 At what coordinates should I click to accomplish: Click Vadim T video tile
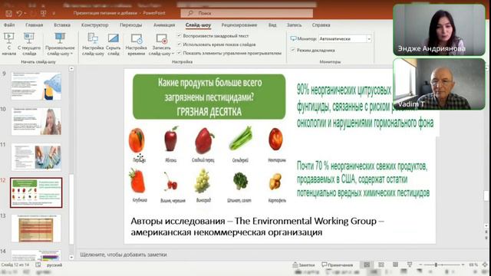pos(439,84)
